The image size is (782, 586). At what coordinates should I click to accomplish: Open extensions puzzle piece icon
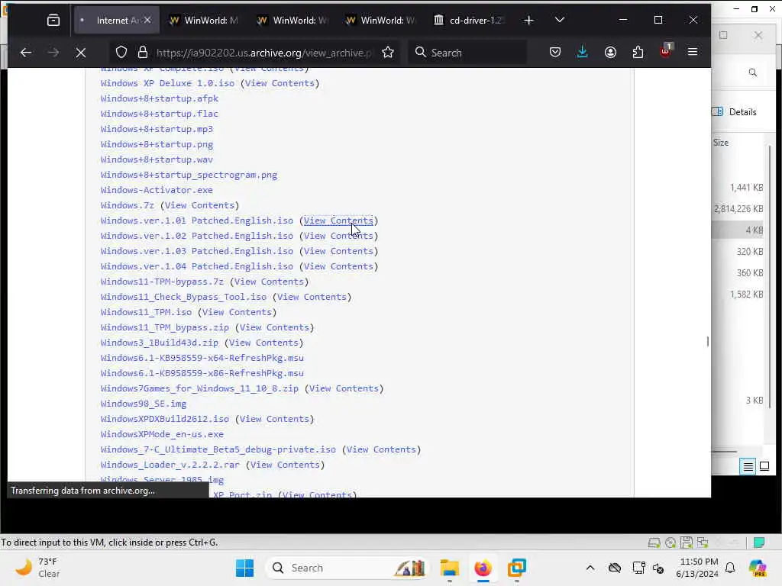pos(638,53)
